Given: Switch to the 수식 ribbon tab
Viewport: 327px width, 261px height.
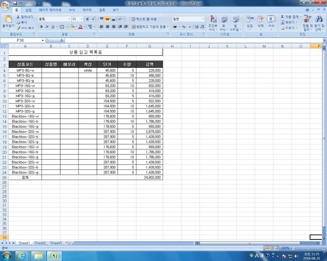Looking at the screenshot, I should coord(72,10).
